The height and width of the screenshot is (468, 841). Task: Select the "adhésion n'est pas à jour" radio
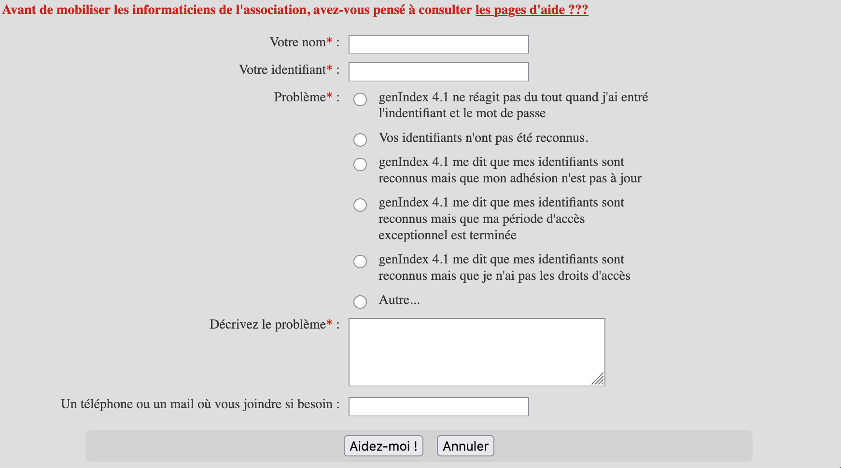click(x=360, y=165)
